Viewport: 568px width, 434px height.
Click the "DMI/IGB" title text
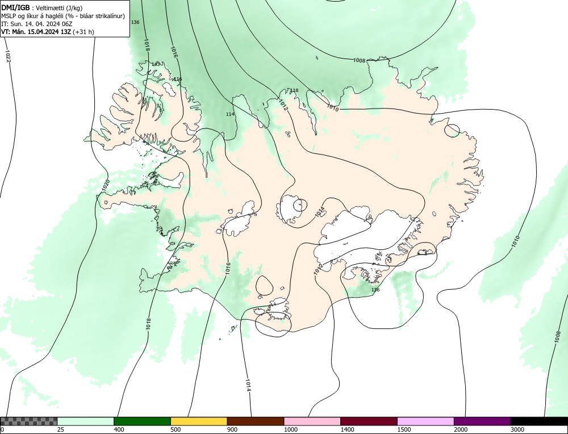tap(15, 7)
